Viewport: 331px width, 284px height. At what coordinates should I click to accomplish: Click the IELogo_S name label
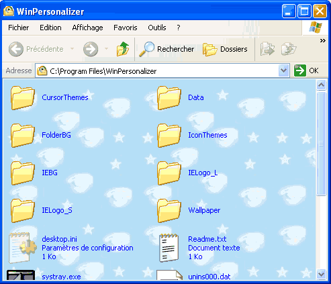tap(57, 210)
